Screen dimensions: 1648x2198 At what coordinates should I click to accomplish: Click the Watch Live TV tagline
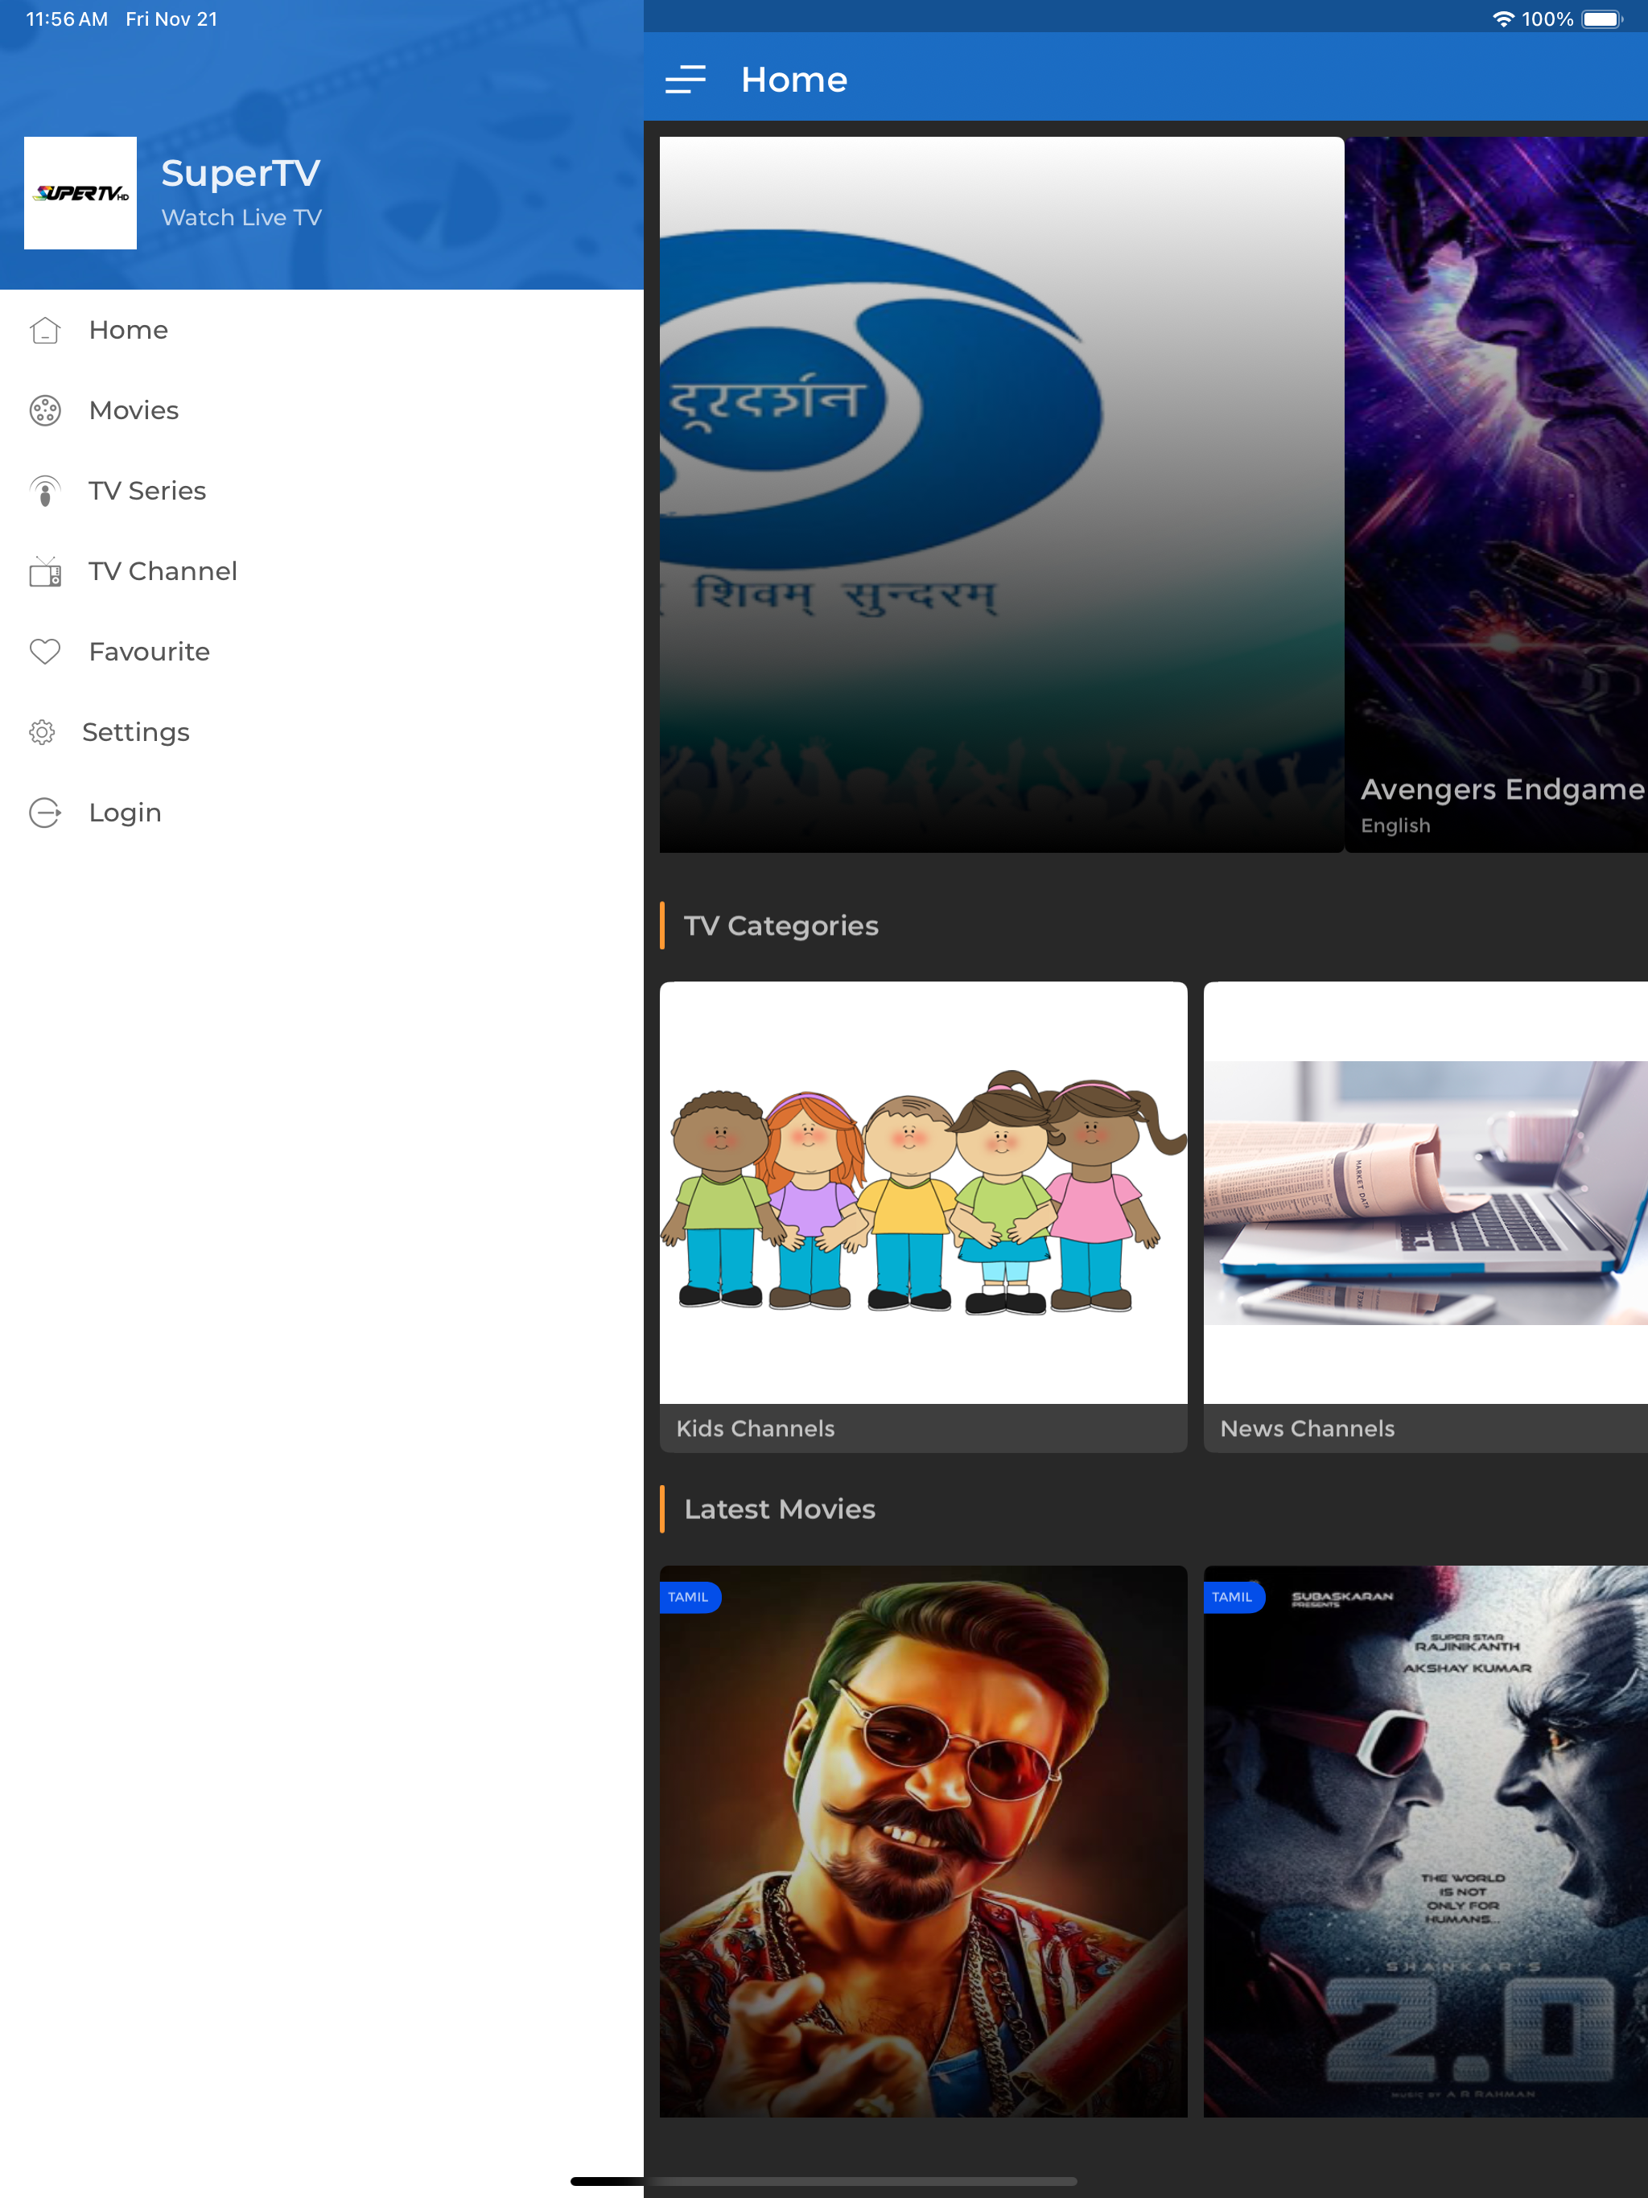241,217
